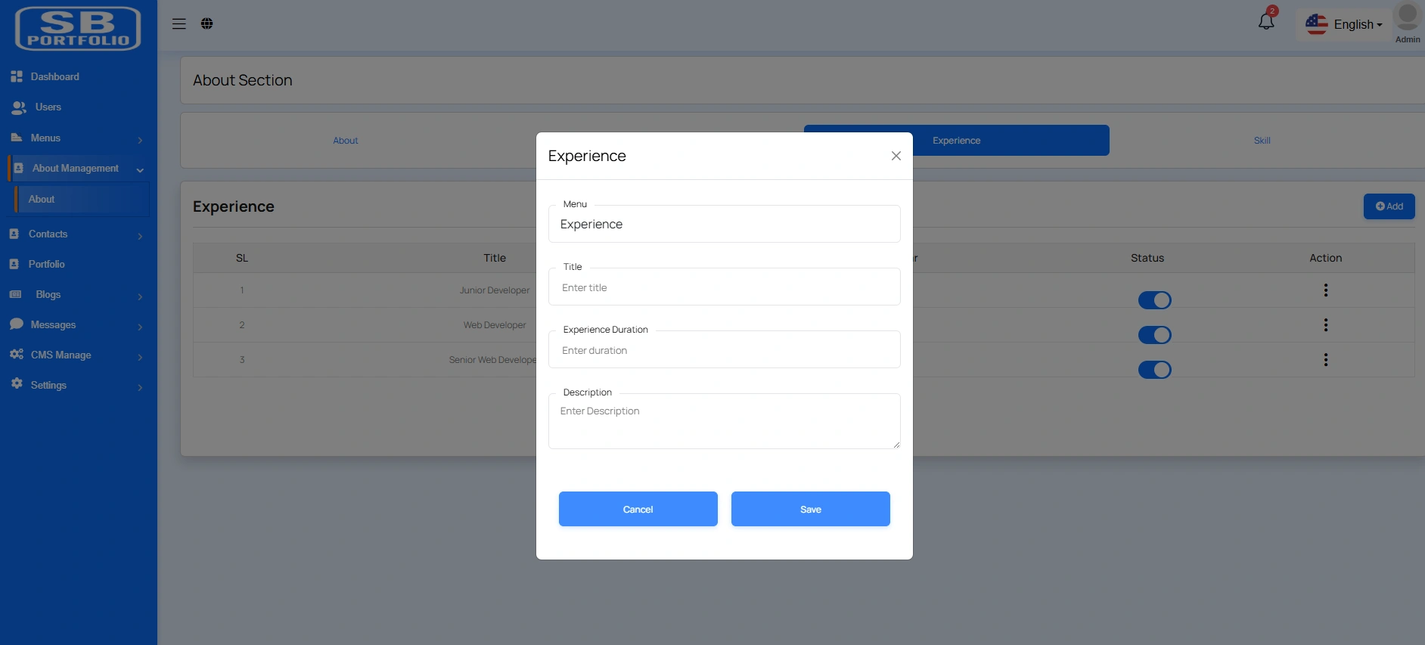This screenshot has width=1425, height=645.
Task: Switch to the Skill tab
Action: click(x=1262, y=141)
